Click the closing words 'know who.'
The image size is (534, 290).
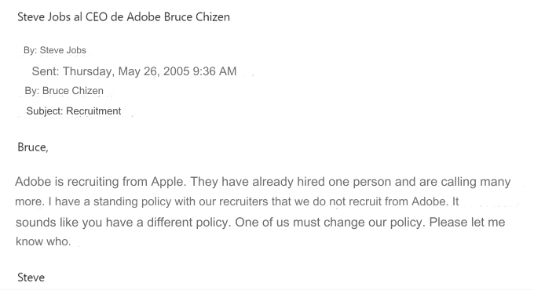coord(43,241)
